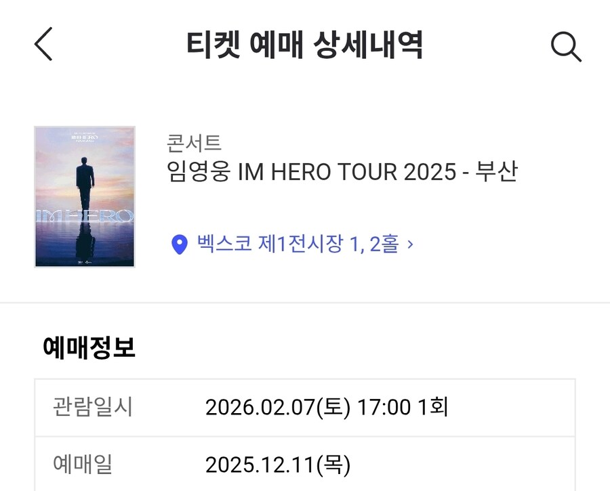Select the left-pointing chevron icon
The image size is (610, 491).
pos(42,43)
